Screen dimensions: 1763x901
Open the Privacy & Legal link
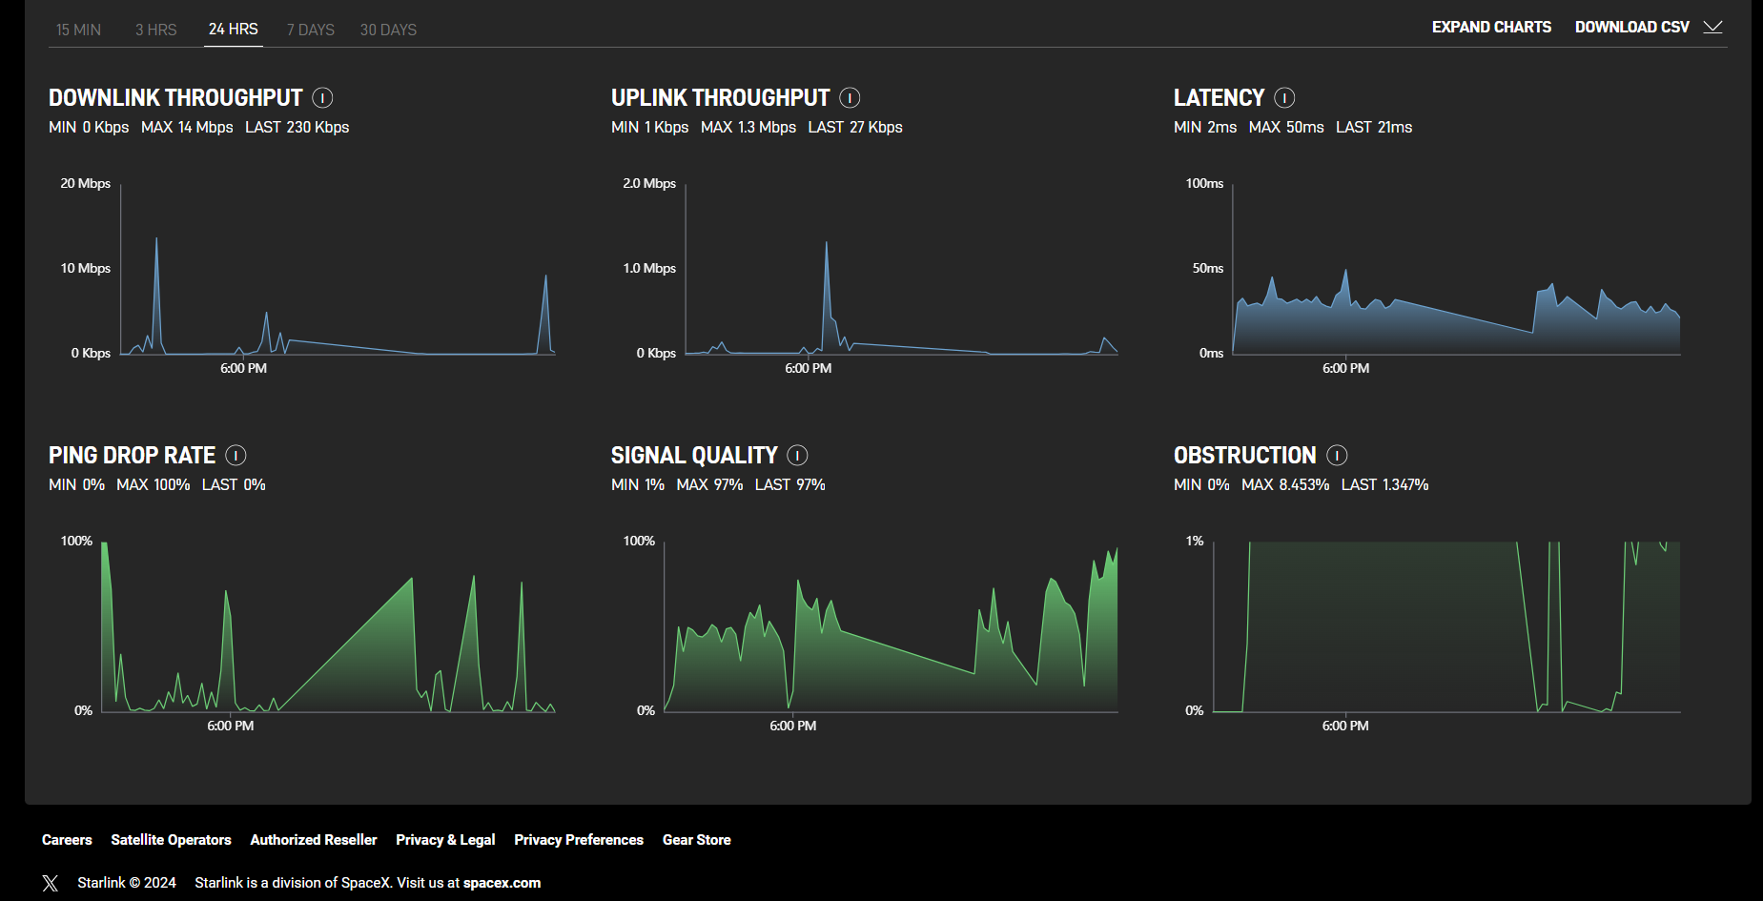(445, 840)
